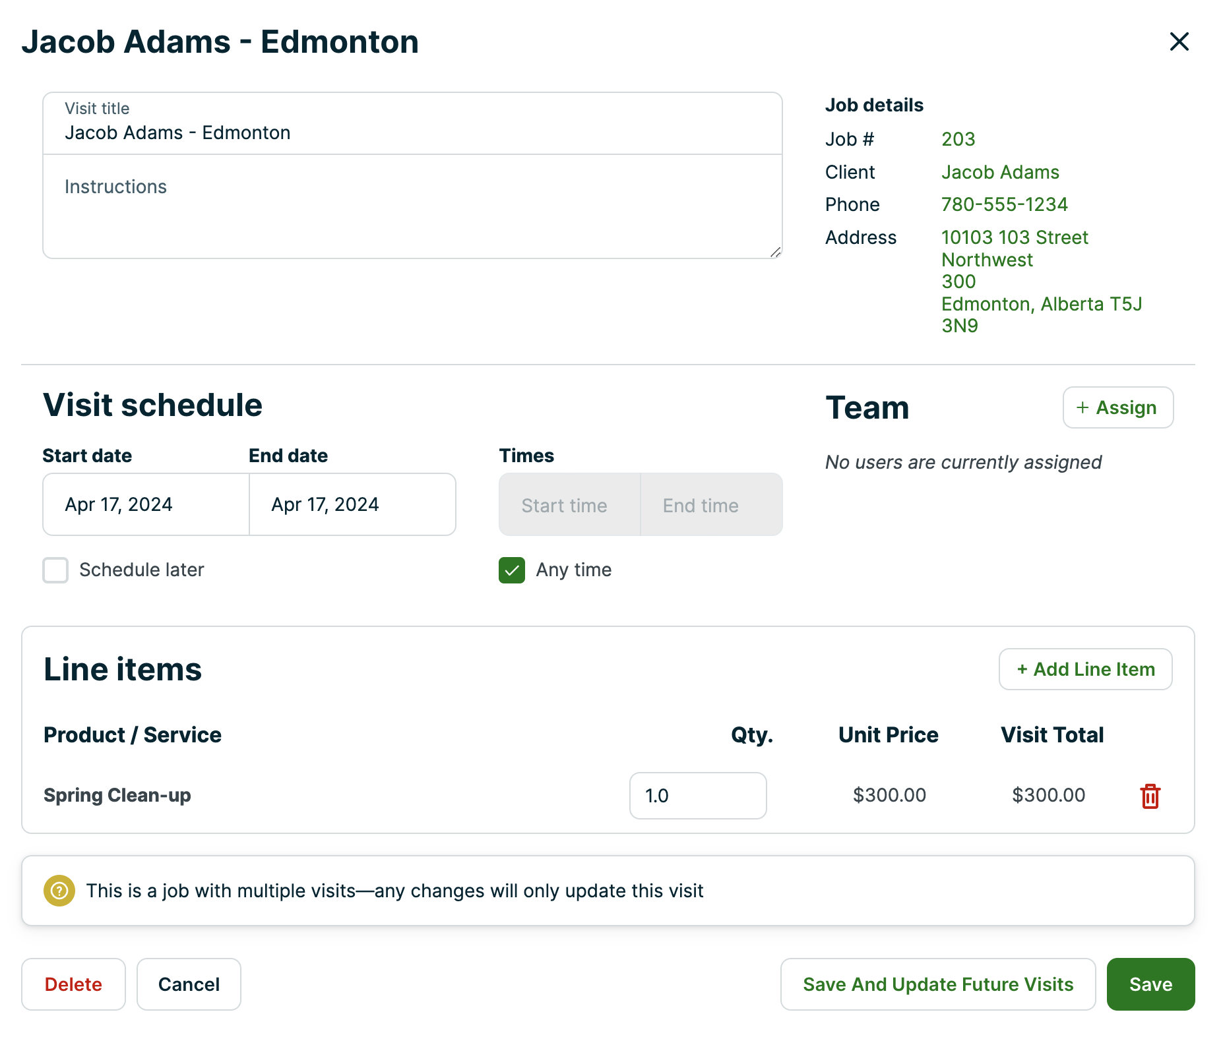1223x1039 pixels.
Task: Enable the Schedule later checkbox
Action: coord(55,570)
